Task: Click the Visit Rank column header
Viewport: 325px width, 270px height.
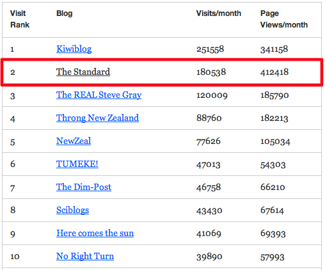Action: (20, 19)
